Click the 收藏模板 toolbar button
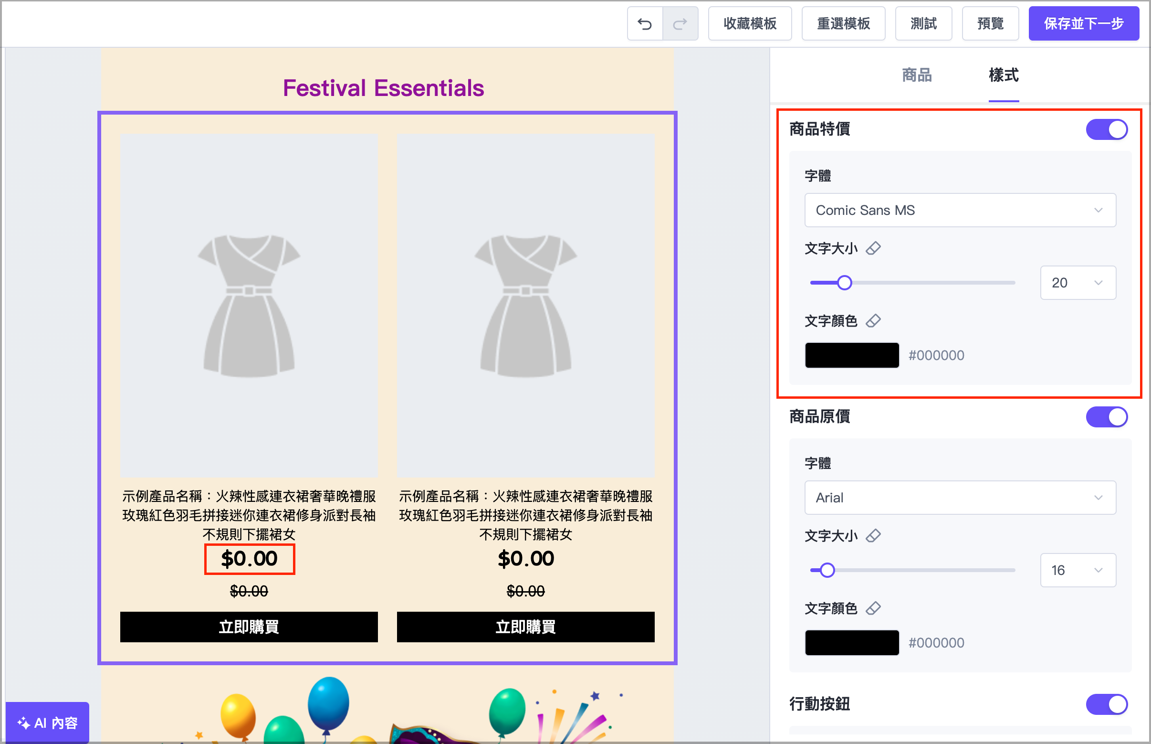 point(749,23)
